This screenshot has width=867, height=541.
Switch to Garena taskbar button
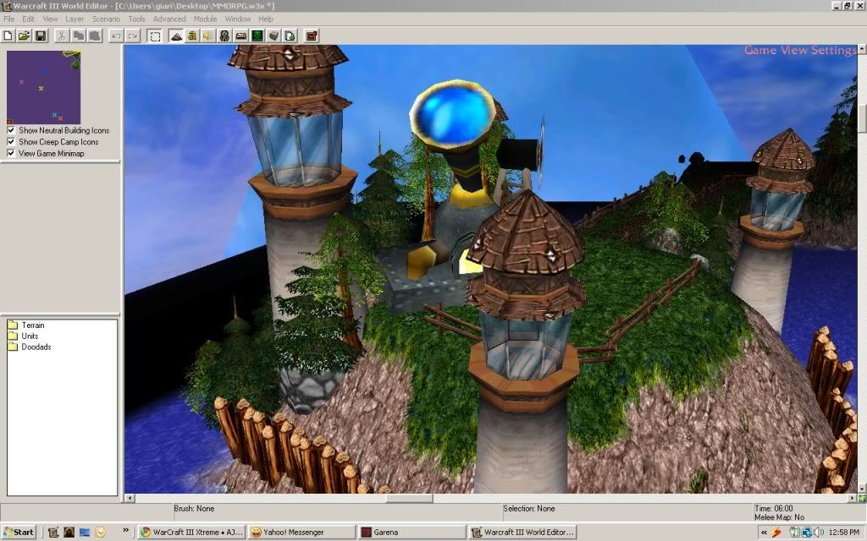click(x=411, y=533)
